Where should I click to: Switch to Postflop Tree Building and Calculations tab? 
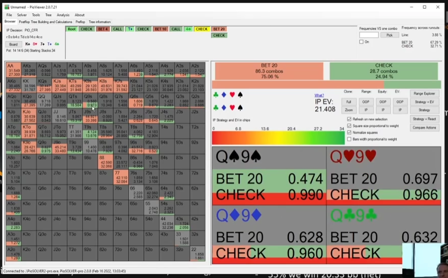point(46,22)
